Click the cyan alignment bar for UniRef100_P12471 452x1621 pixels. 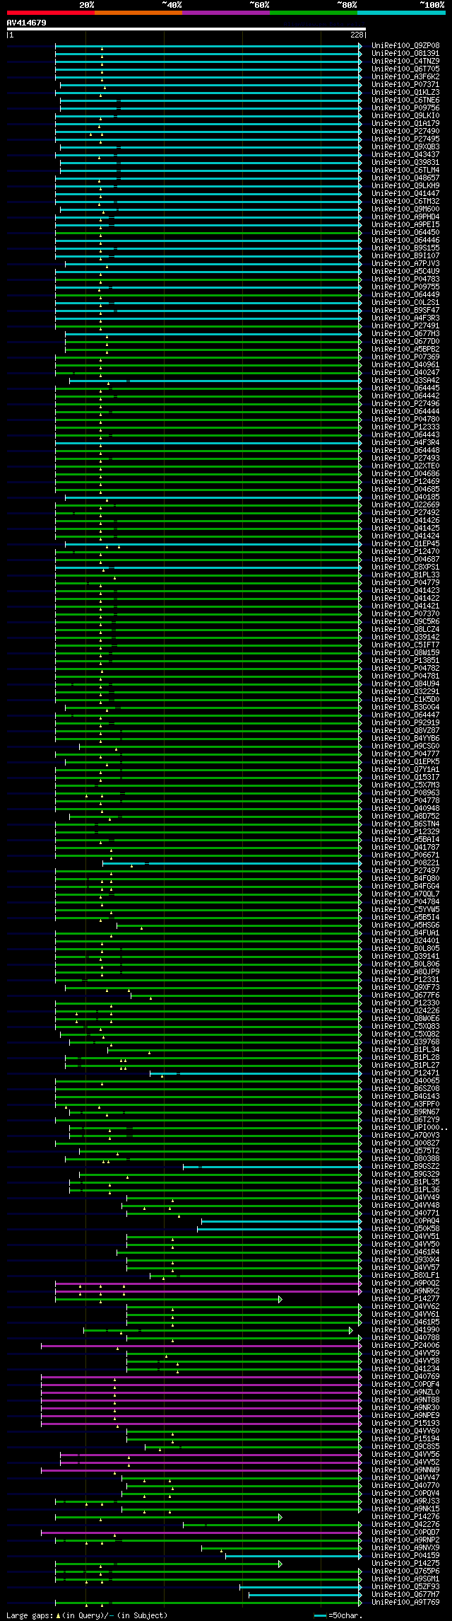pyautogui.click(x=256, y=1073)
